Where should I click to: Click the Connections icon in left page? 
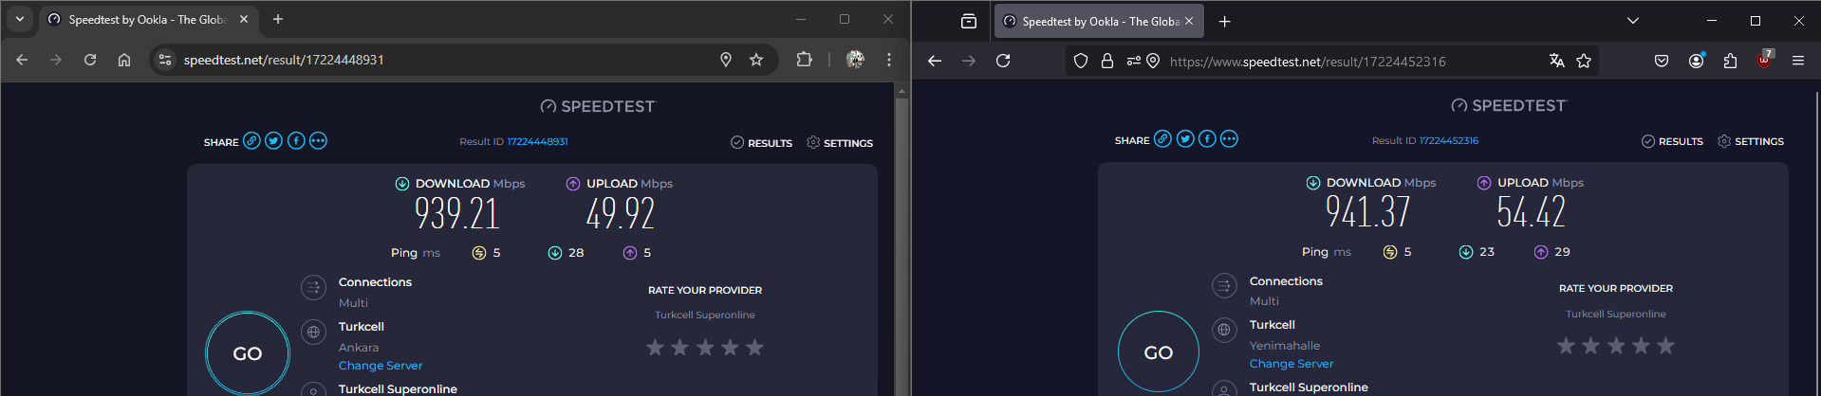[x=313, y=287]
